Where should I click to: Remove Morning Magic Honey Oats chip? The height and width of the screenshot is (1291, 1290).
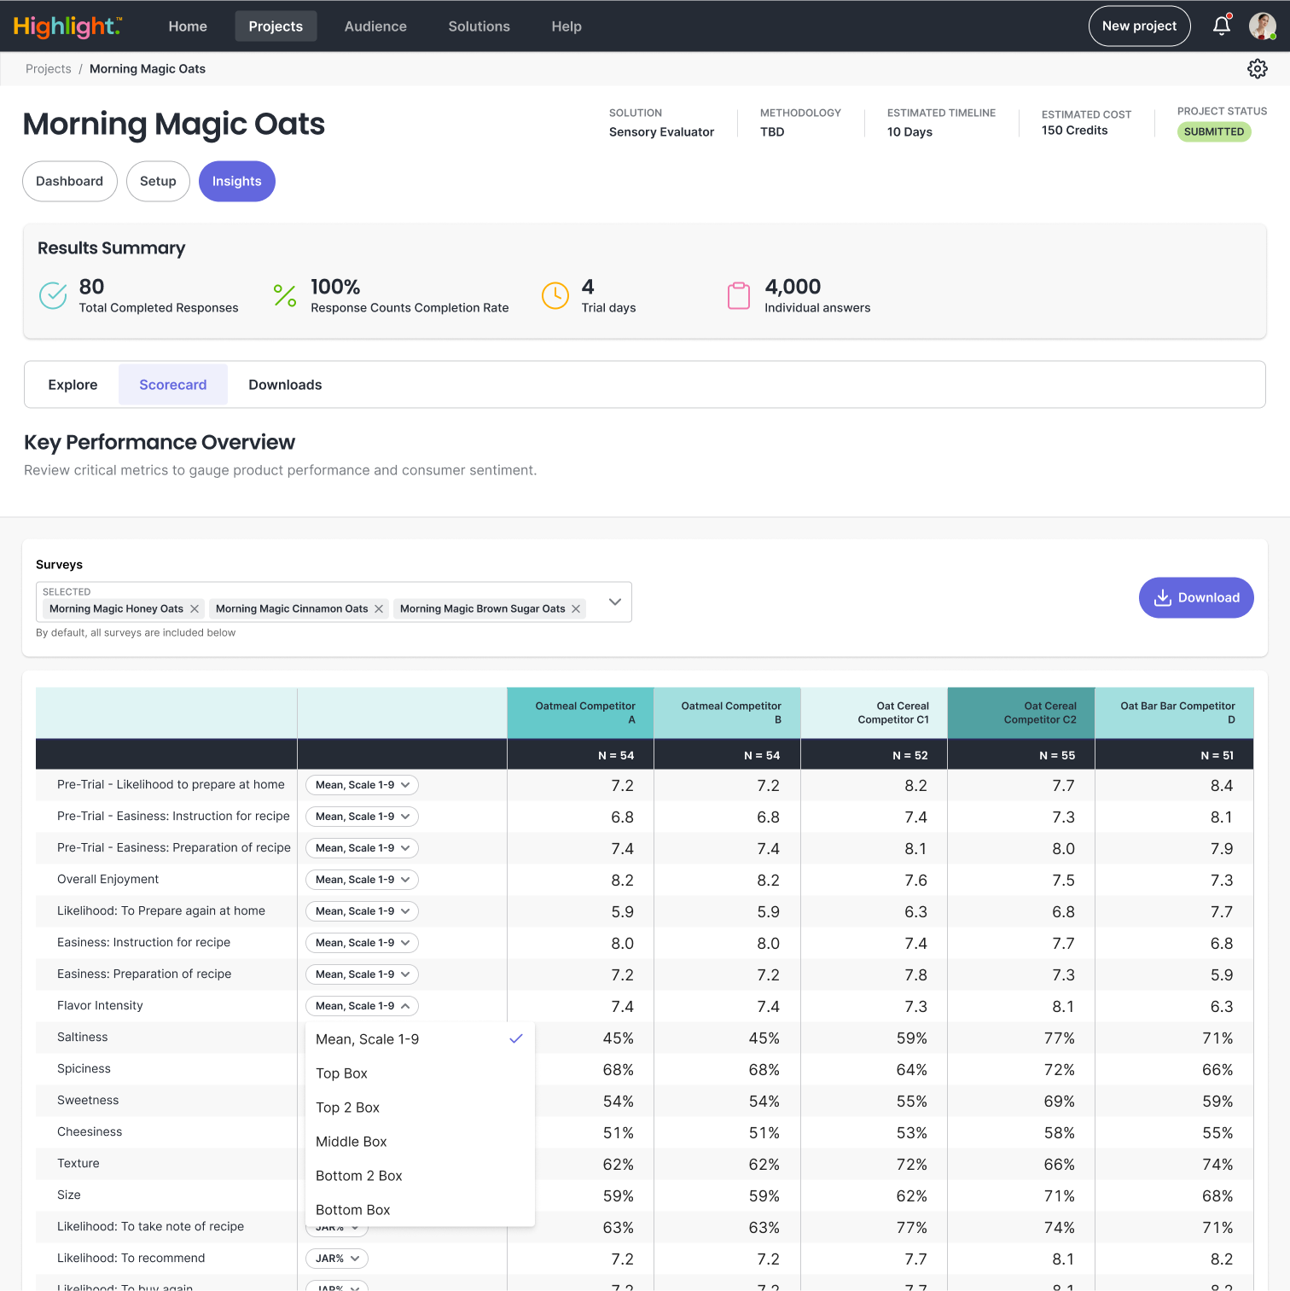(x=195, y=608)
